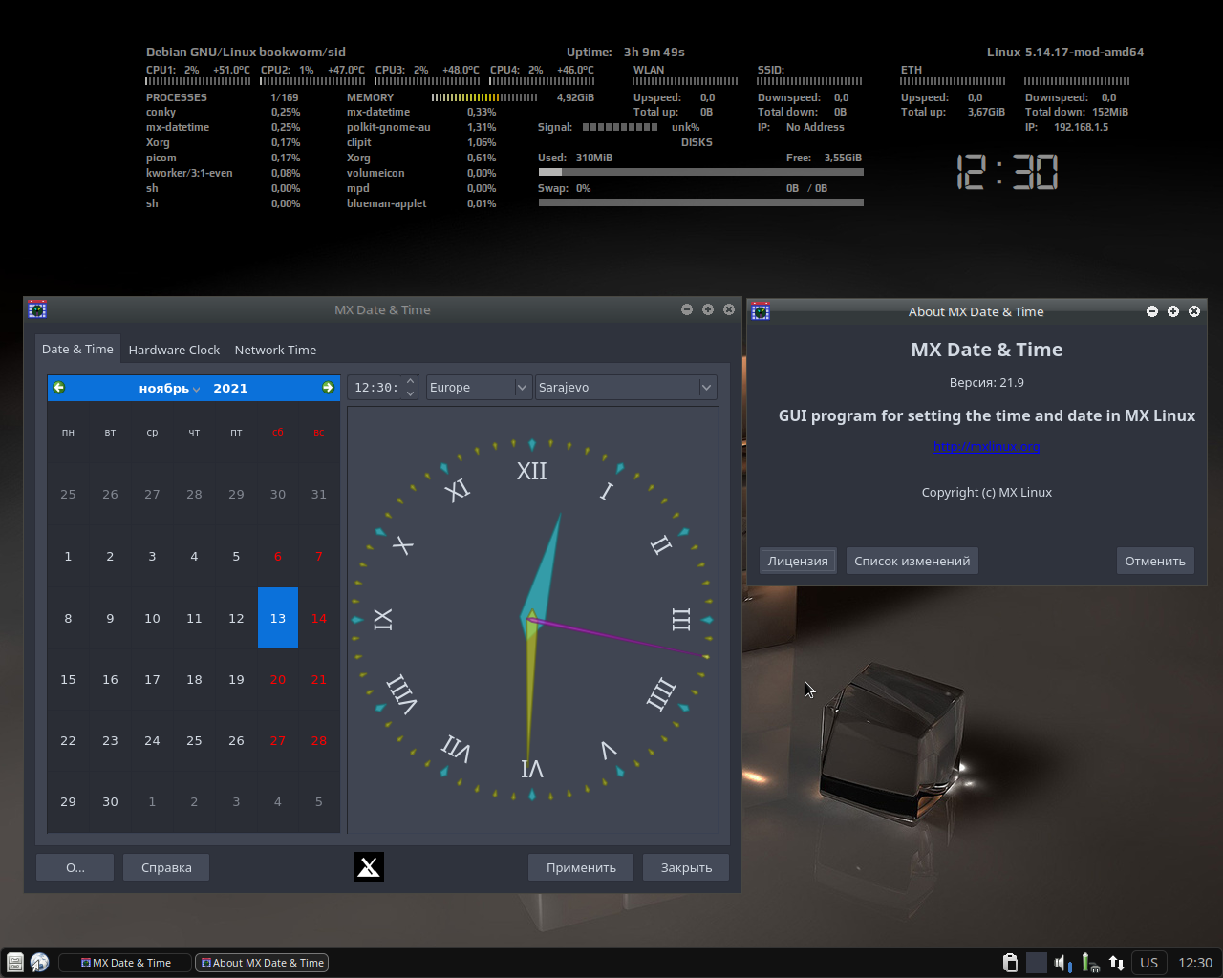Open the network manager tray icon

1090,963
